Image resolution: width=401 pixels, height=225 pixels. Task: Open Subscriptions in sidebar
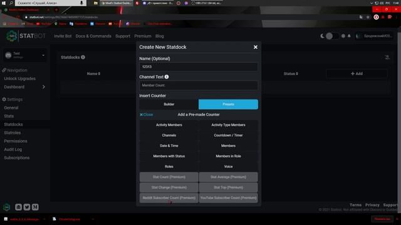17,158
